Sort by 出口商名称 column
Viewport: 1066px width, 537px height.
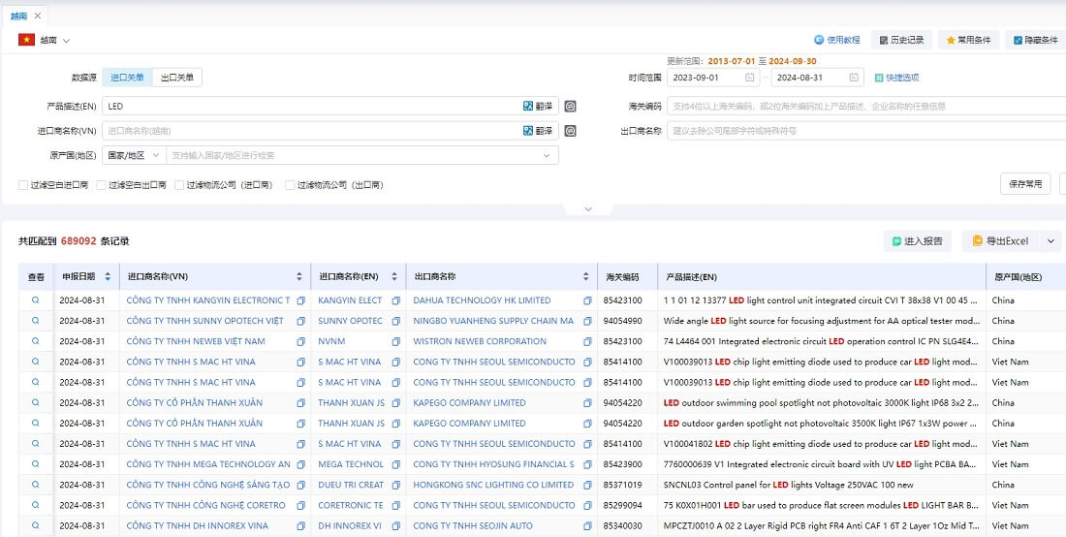click(x=586, y=276)
